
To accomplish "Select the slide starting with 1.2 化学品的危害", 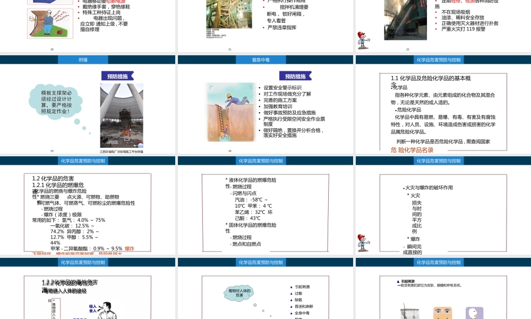I will [x=88, y=205].
